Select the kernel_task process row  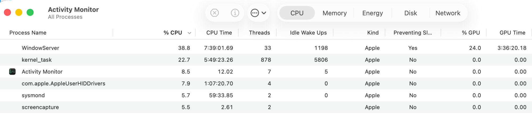click(37, 60)
